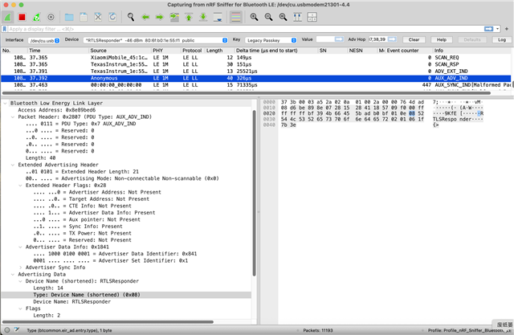Jump to the last packet icon
Screen dimensions: 514x335
point(205,16)
